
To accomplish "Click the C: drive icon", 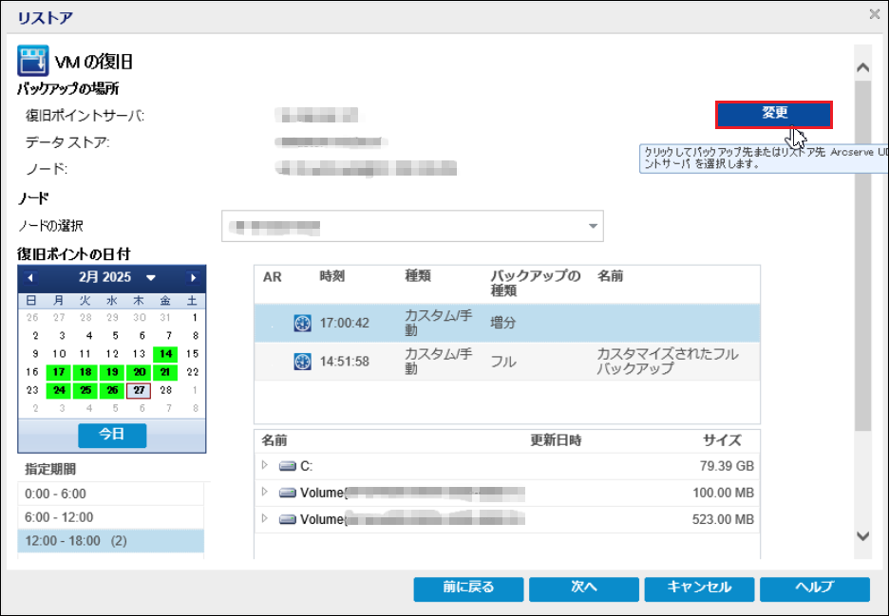I will pos(288,466).
